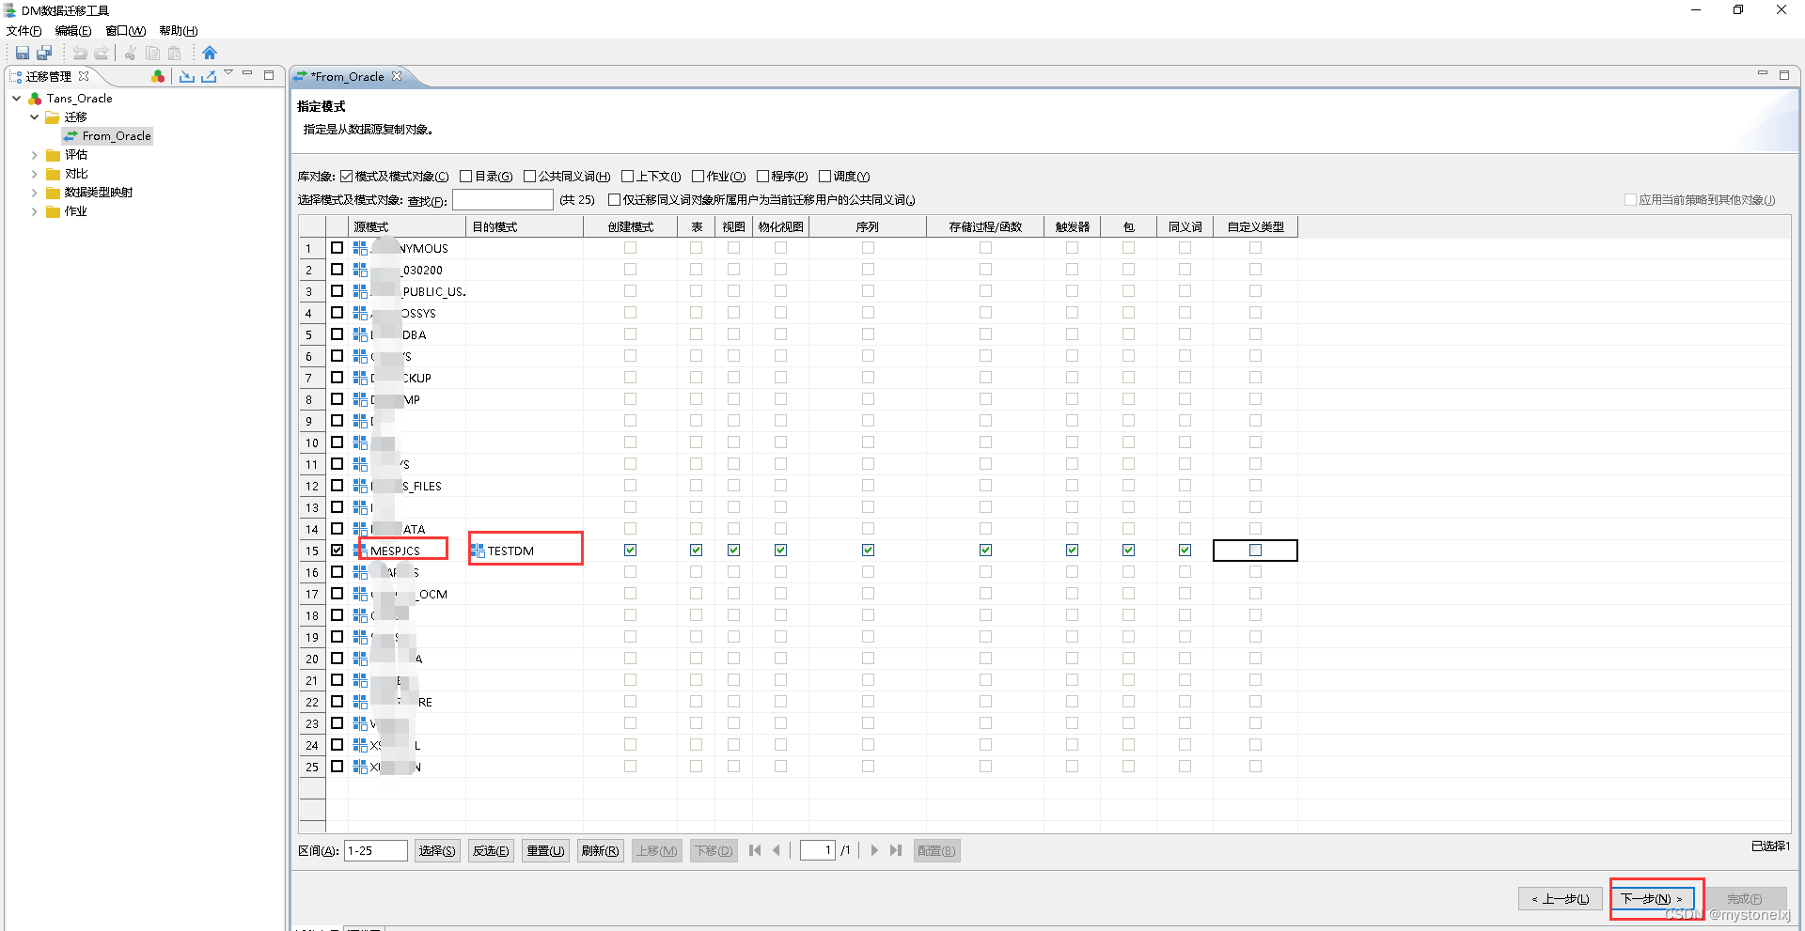Maximize the 迁移管理 panel

click(269, 74)
